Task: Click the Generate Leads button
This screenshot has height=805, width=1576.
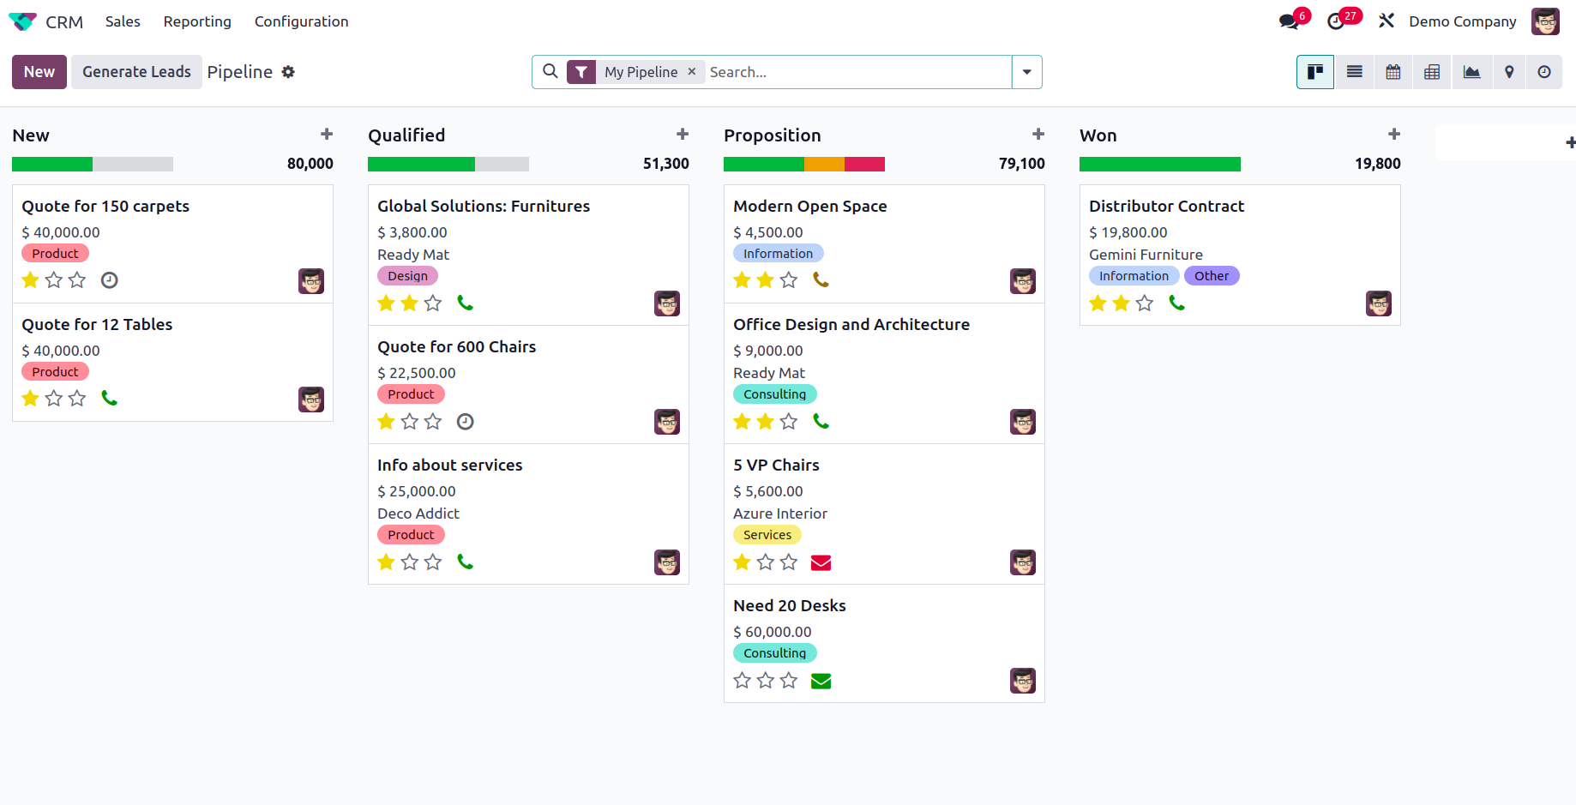Action: 136,72
